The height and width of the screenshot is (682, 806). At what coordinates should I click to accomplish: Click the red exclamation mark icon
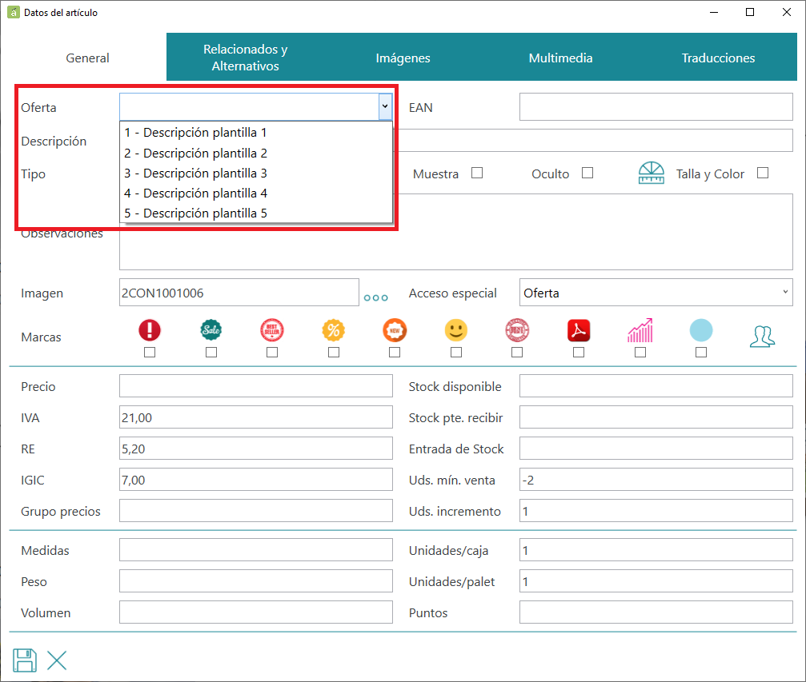(150, 330)
